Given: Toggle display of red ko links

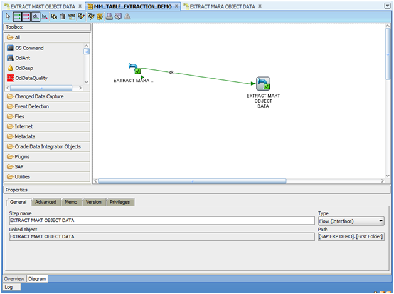Looking at the screenshot, I should 26,17.
